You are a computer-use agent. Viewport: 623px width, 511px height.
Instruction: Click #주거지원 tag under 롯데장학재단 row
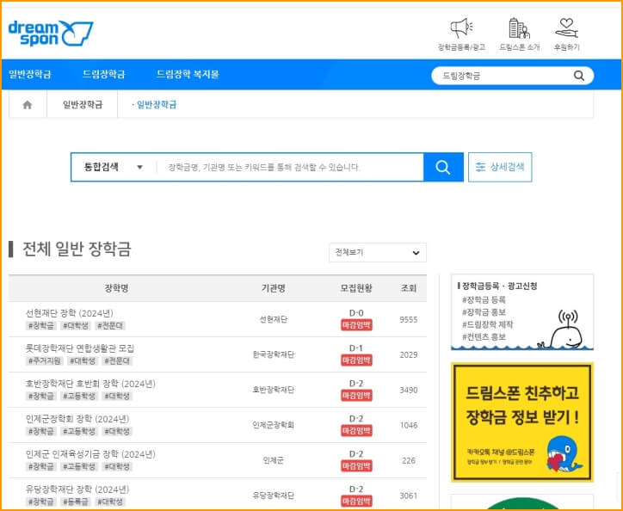[x=45, y=360]
